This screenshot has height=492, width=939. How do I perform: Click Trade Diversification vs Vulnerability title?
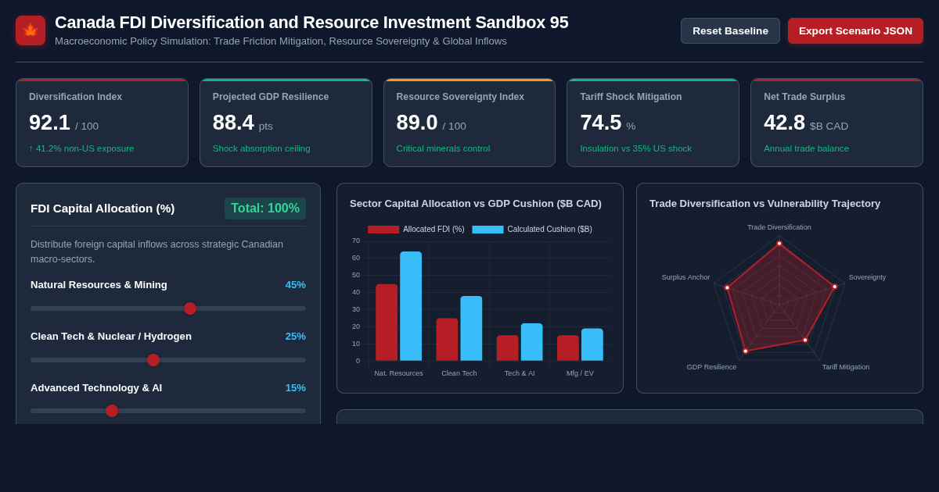click(765, 204)
